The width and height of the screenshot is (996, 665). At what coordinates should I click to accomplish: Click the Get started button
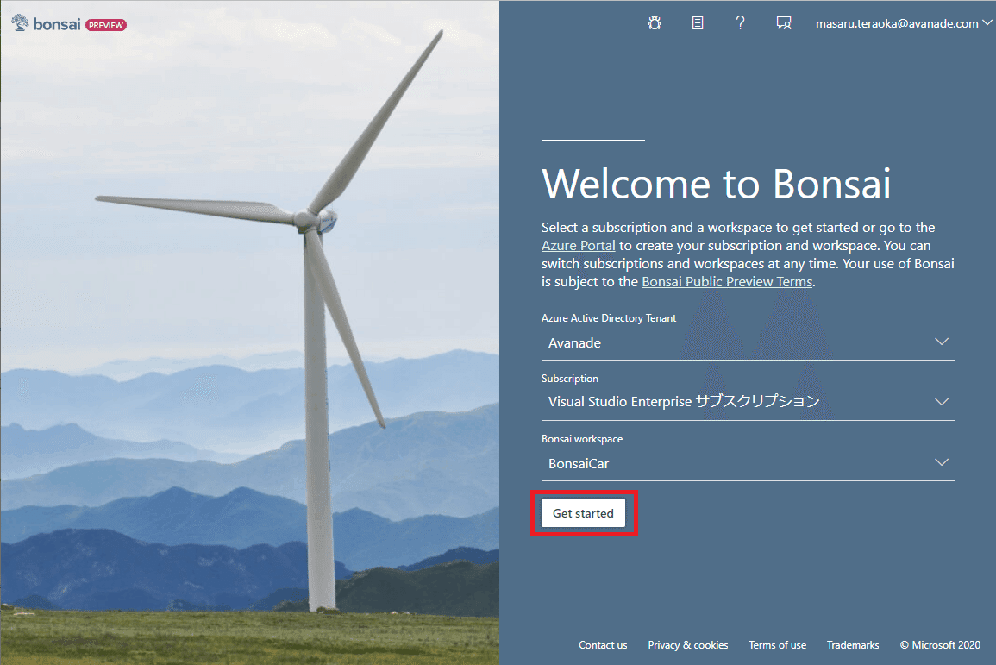[583, 513]
